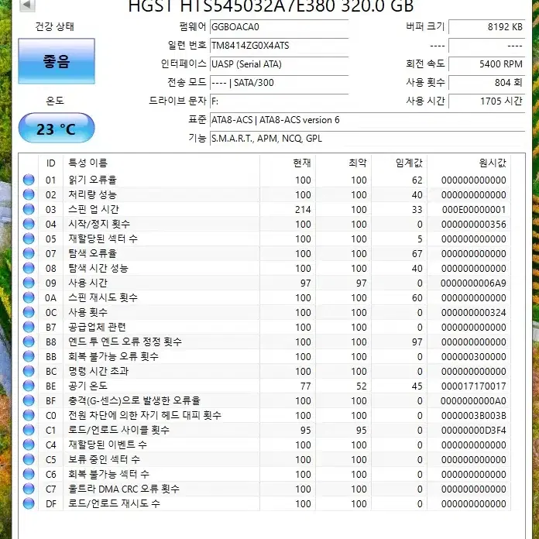The height and width of the screenshot is (539, 539).
Task: Click raw value 0000000000A0
Action: point(473,401)
